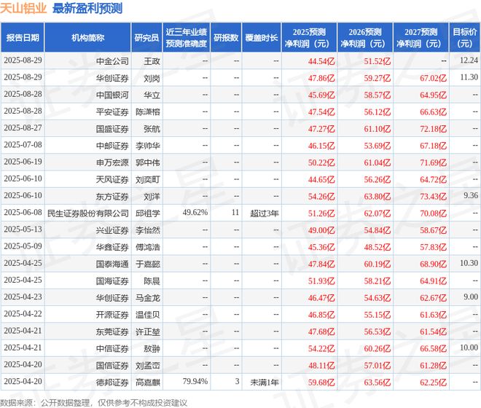Select the 覆盖时长 column header

(262, 37)
